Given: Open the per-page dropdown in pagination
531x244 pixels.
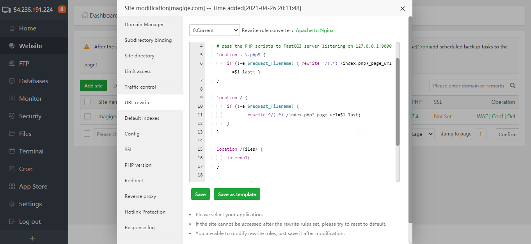Looking at the screenshot, I should pos(421,134).
